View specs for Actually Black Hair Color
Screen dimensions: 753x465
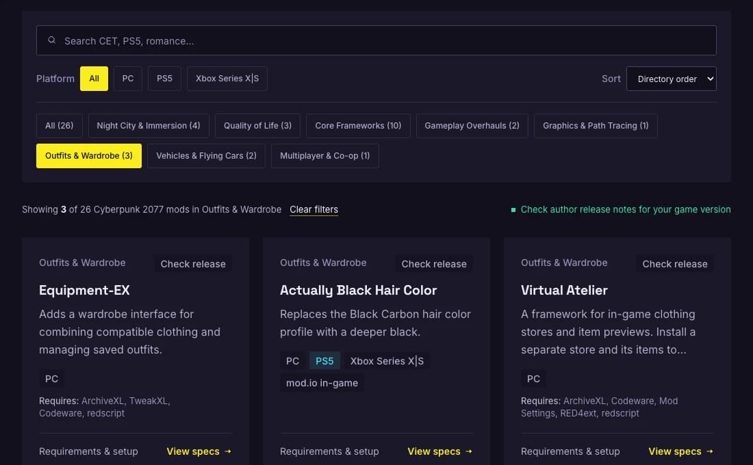pyautogui.click(x=440, y=451)
